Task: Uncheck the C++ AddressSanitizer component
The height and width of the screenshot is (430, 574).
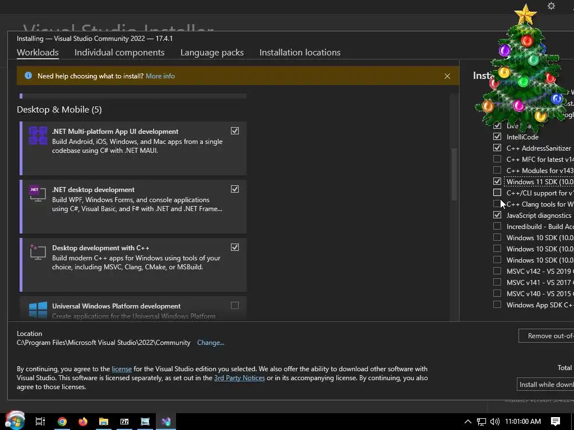Action: click(x=497, y=148)
